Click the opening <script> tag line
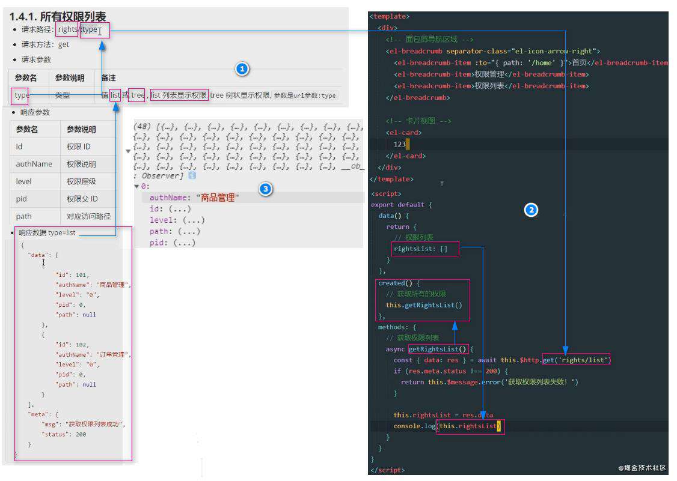677x481 pixels. click(386, 194)
